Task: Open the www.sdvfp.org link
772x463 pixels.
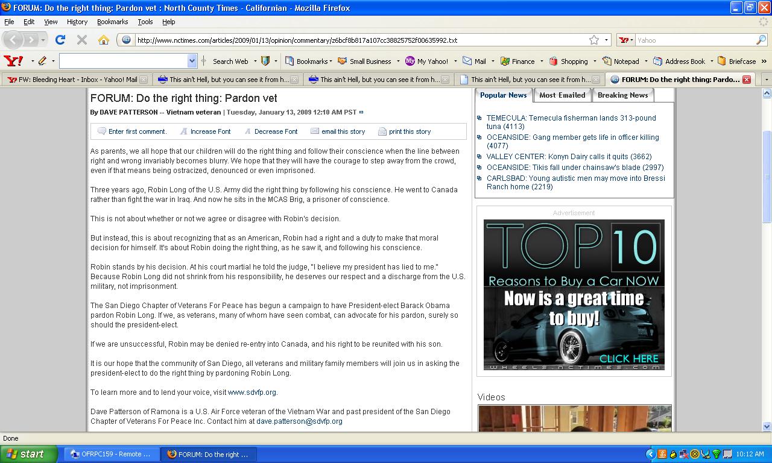Action: [x=252, y=392]
